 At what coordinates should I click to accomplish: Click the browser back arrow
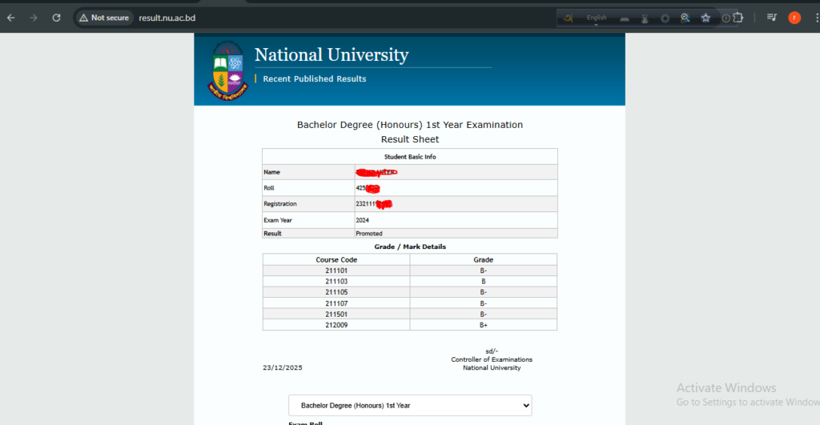[11, 18]
